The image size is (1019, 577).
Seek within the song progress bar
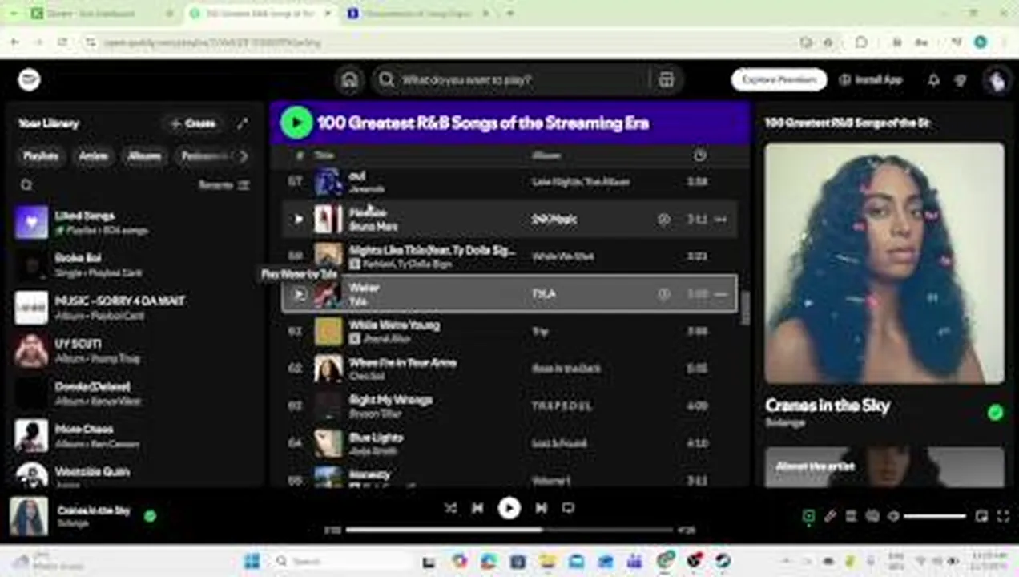point(509,530)
